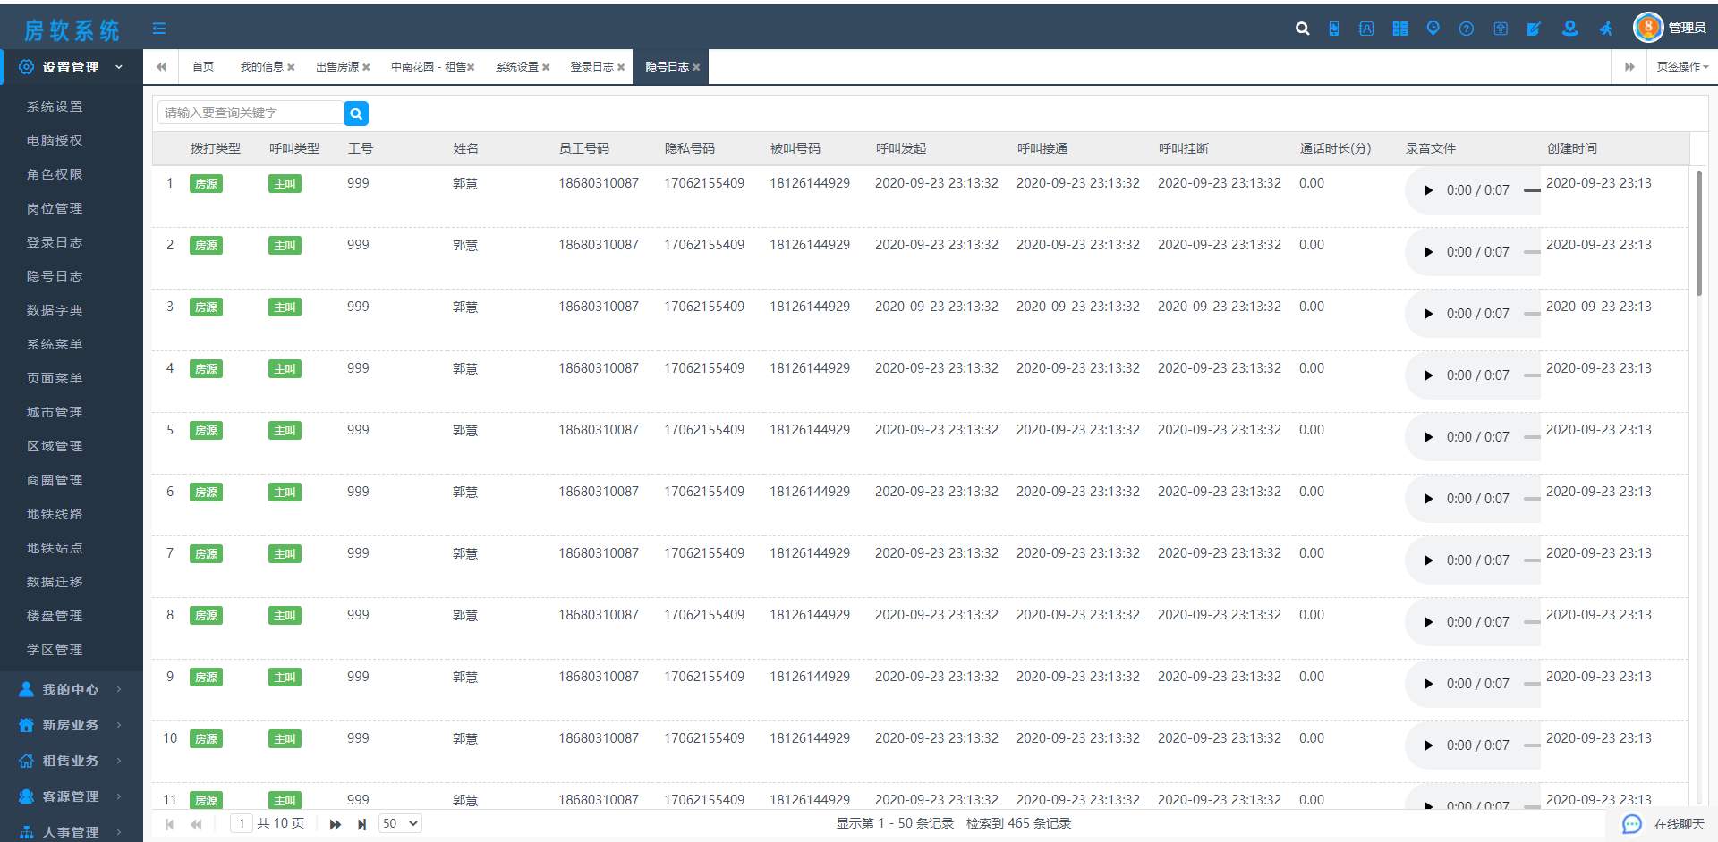Expand the 客源管理 sidebar section

click(72, 796)
